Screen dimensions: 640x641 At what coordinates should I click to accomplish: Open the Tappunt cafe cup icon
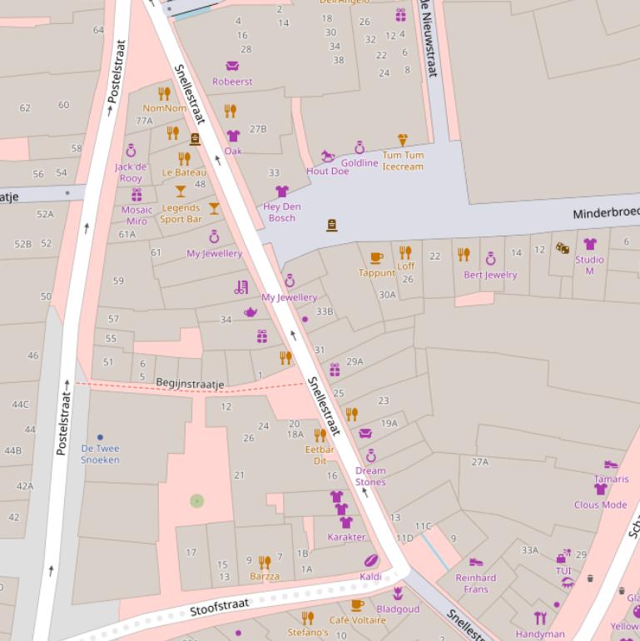pyautogui.click(x=376, y=257)
